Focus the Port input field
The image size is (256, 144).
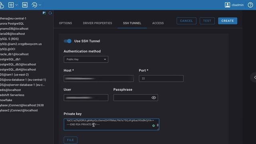161,78
